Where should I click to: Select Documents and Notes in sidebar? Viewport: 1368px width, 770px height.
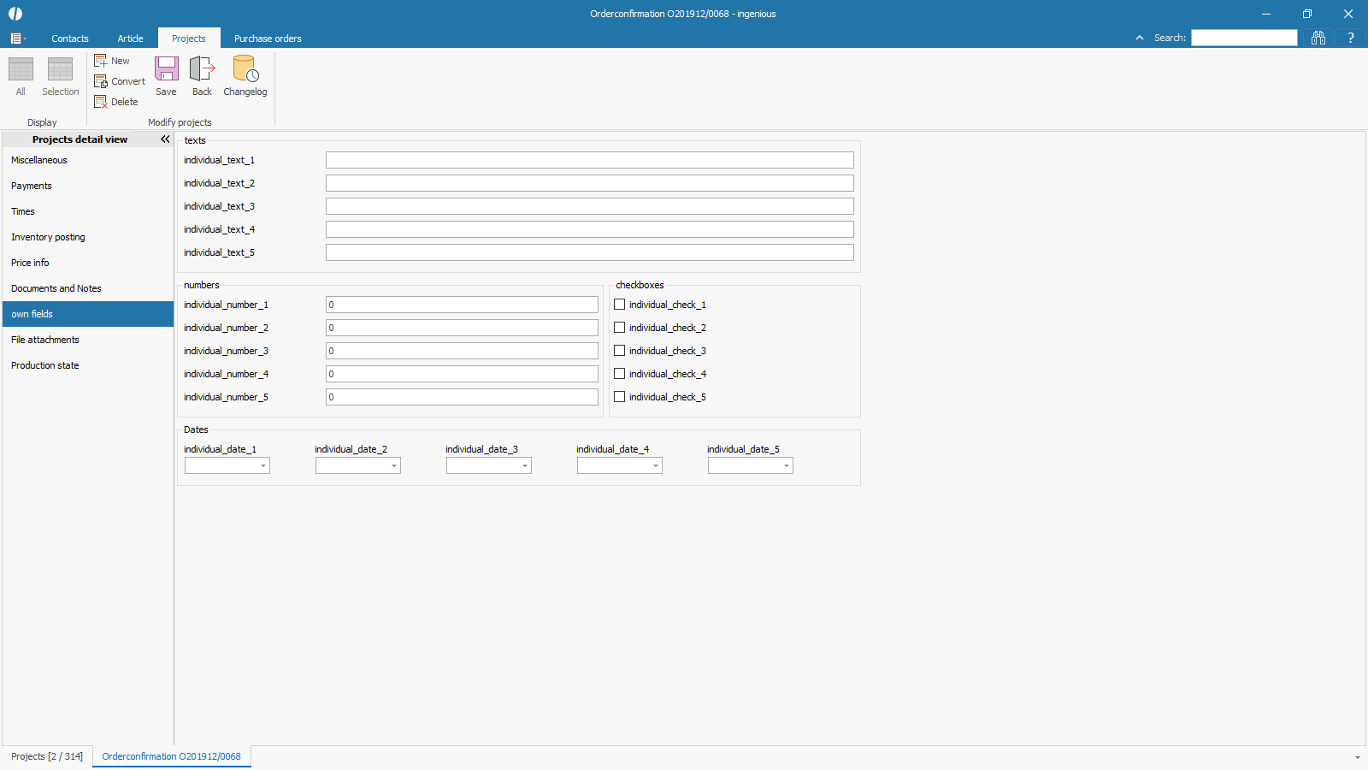pos(56,288)
